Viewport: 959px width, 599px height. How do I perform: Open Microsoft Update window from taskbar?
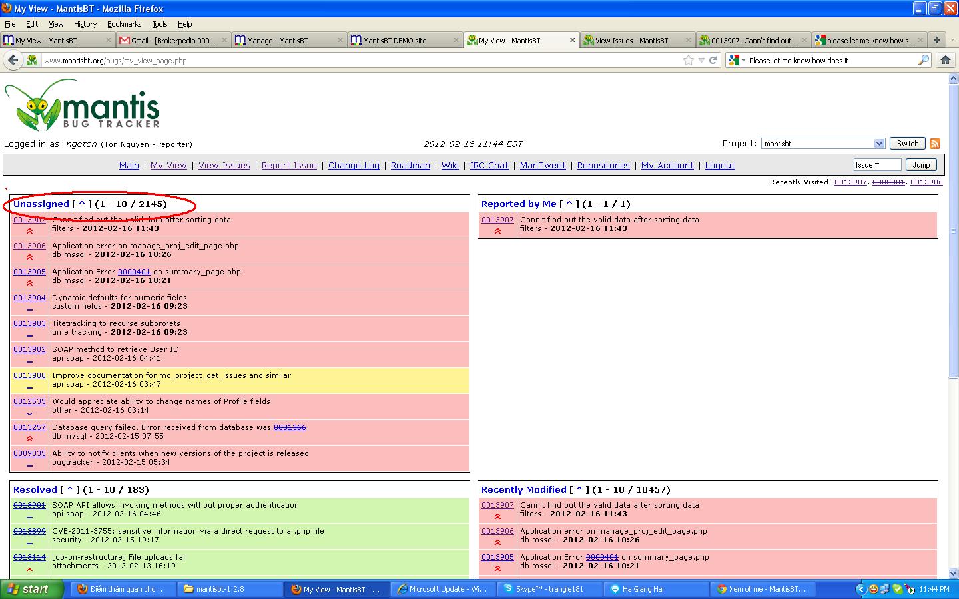442,589
